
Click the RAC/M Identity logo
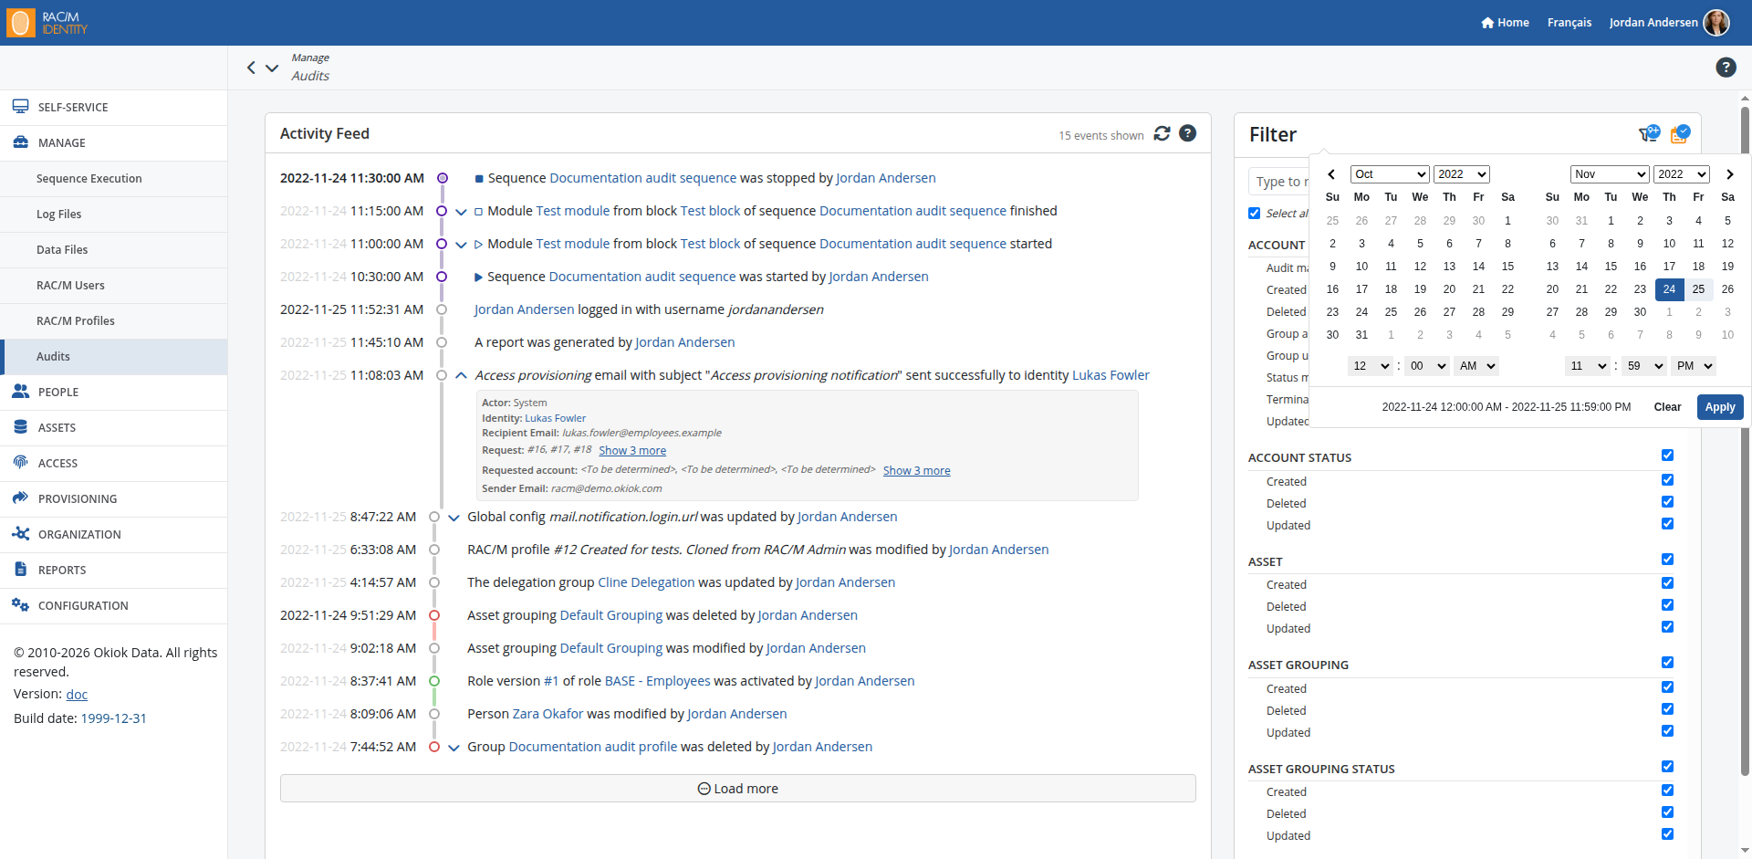[x=47, y=23]
